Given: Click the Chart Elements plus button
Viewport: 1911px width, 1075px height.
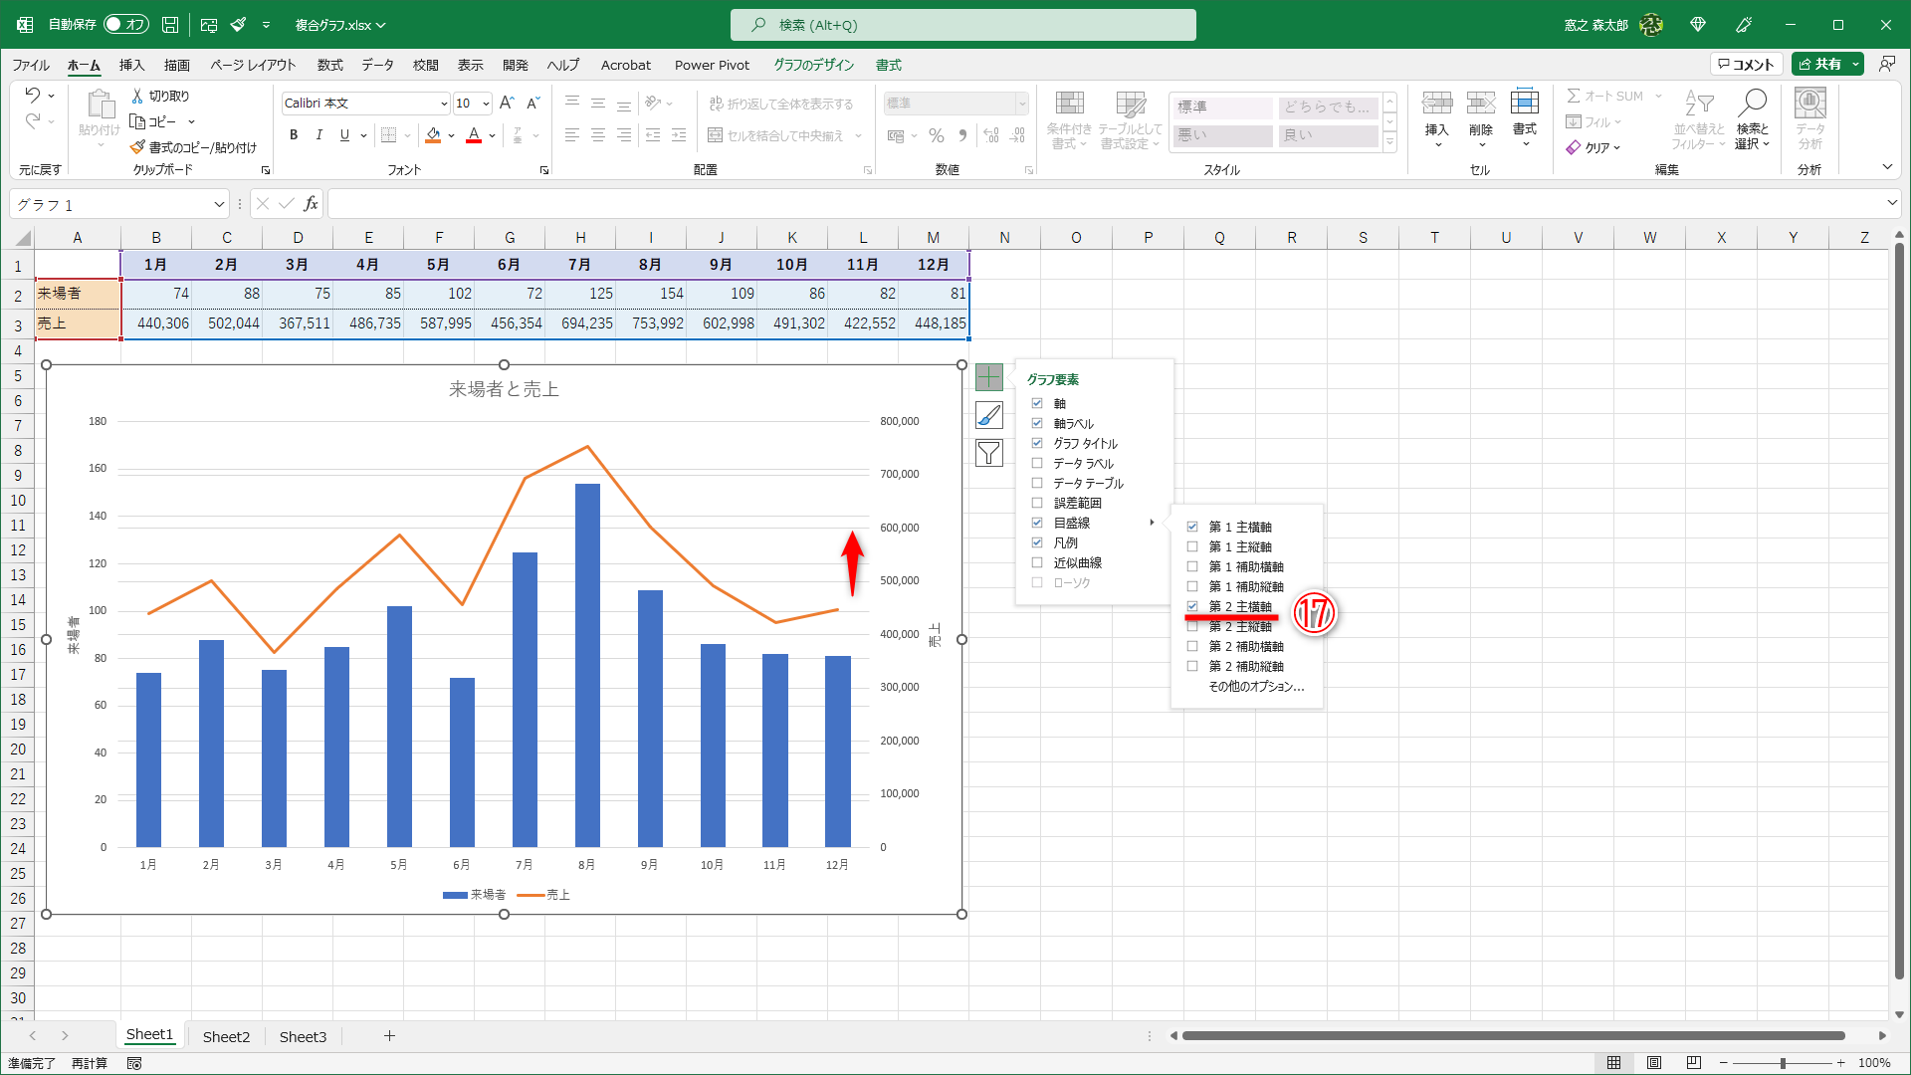Looking at the screenshot, I should coord(988,377).
